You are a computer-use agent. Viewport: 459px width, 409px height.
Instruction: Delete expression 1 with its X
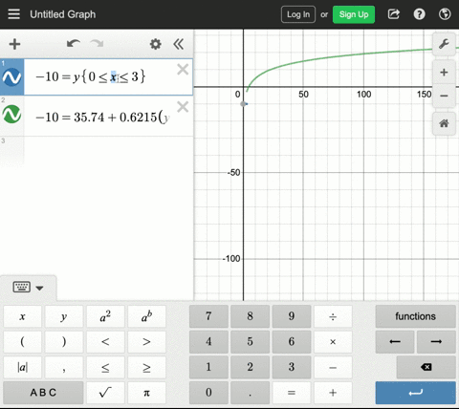pos(183,69)
